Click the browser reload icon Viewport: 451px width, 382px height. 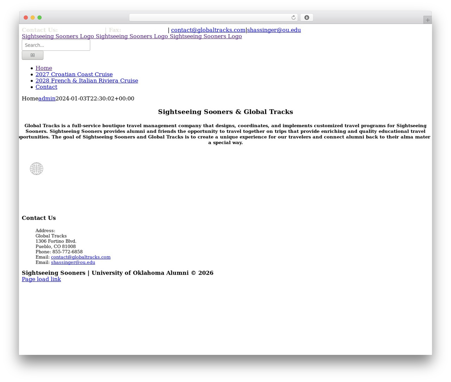293,18
